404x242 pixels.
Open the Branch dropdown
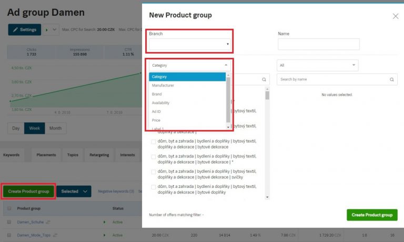point(189,44)
